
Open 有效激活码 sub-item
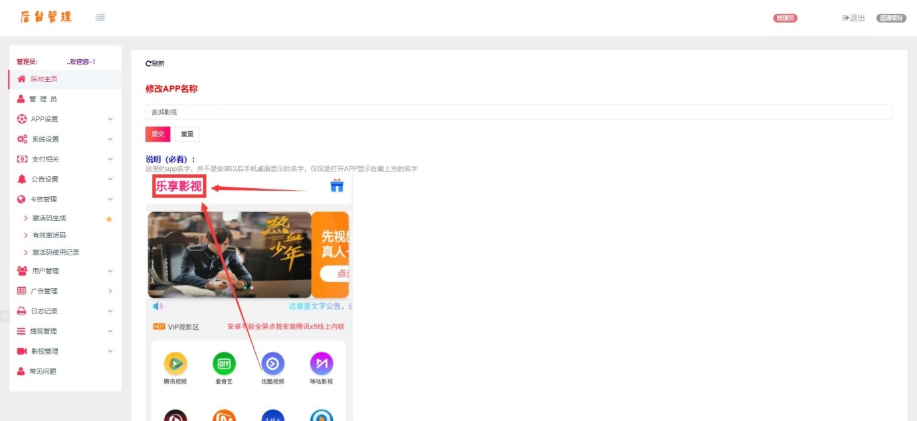(49, 235)
